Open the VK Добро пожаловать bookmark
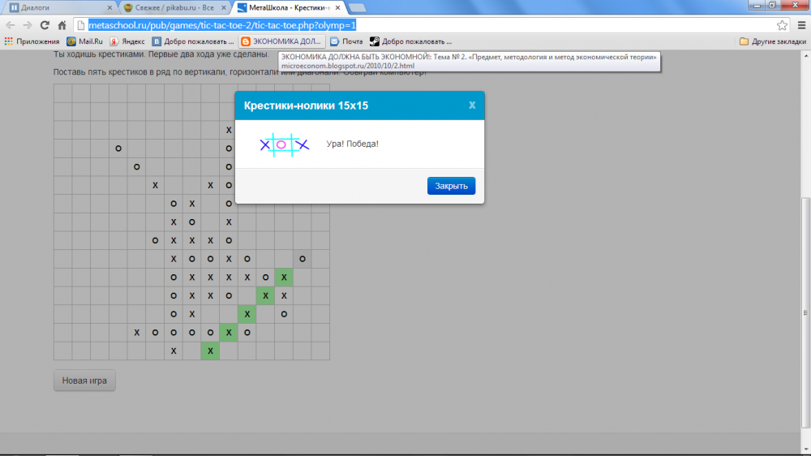Screen dimensions: 811x456 tap(193, 41)
